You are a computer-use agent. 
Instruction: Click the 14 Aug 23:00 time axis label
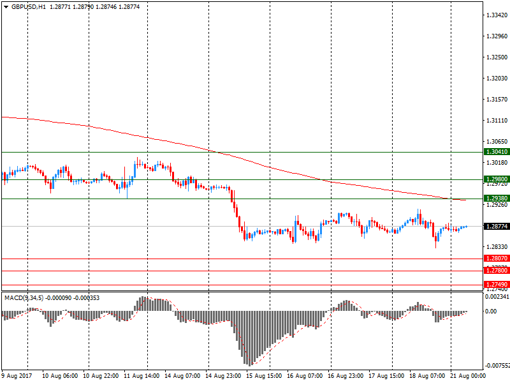coord(223,376)
